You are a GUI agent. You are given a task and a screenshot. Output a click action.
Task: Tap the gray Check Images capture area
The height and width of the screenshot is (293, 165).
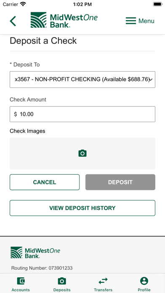click(x=82, y=153)
